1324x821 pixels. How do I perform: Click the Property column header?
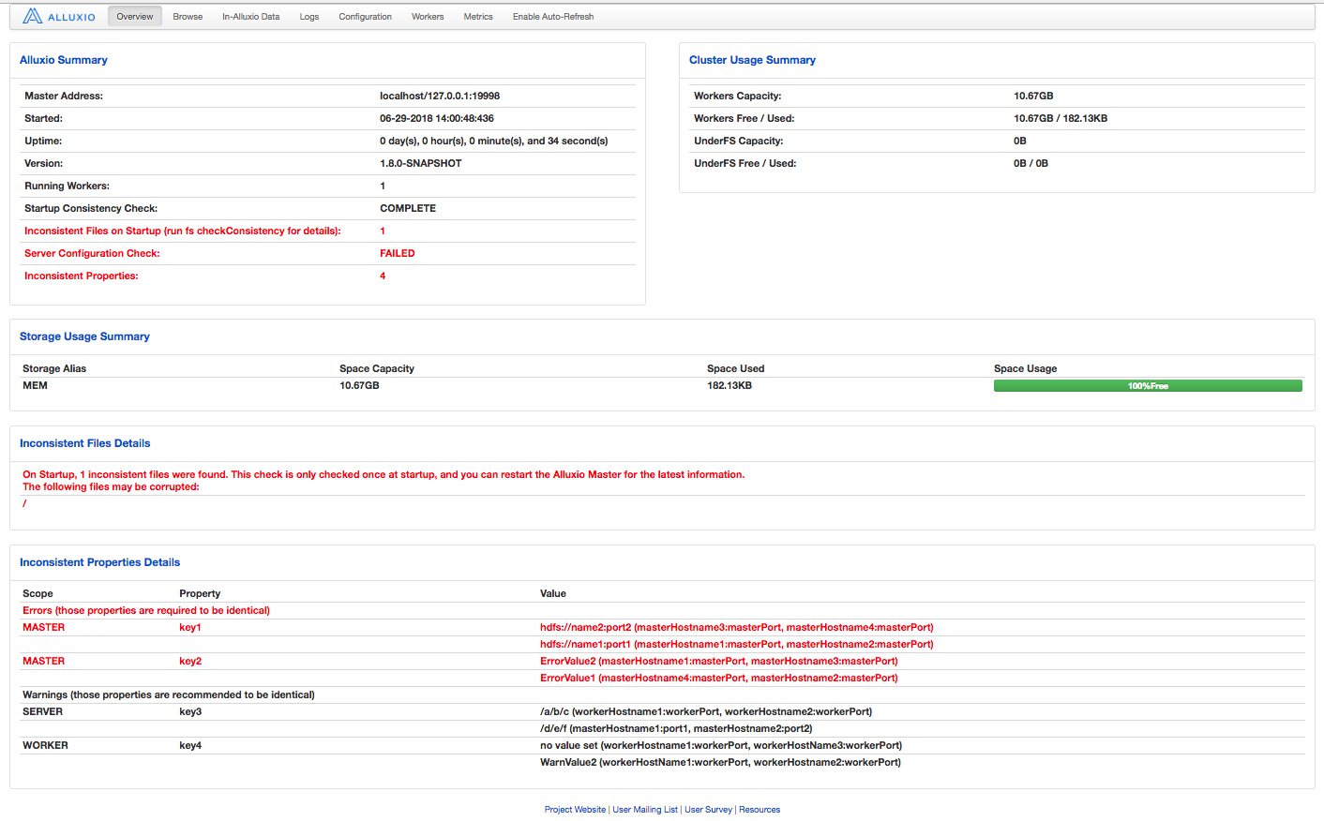coord(200,593)
